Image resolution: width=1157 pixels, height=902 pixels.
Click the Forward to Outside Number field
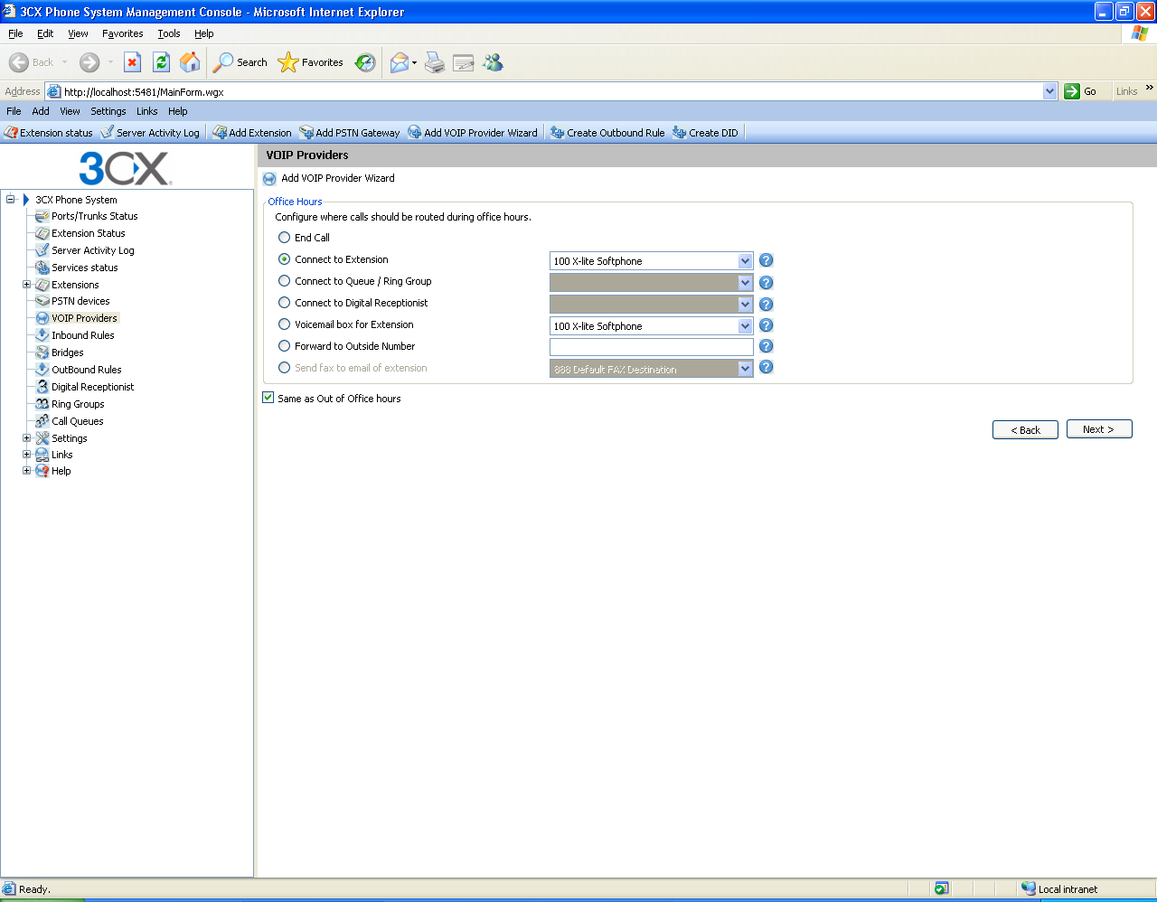click(x=651, y=347)
